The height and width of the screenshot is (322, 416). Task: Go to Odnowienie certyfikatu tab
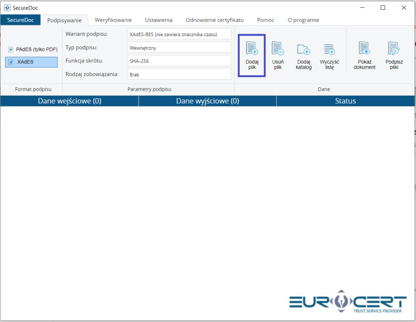click(x=215, y=20)
